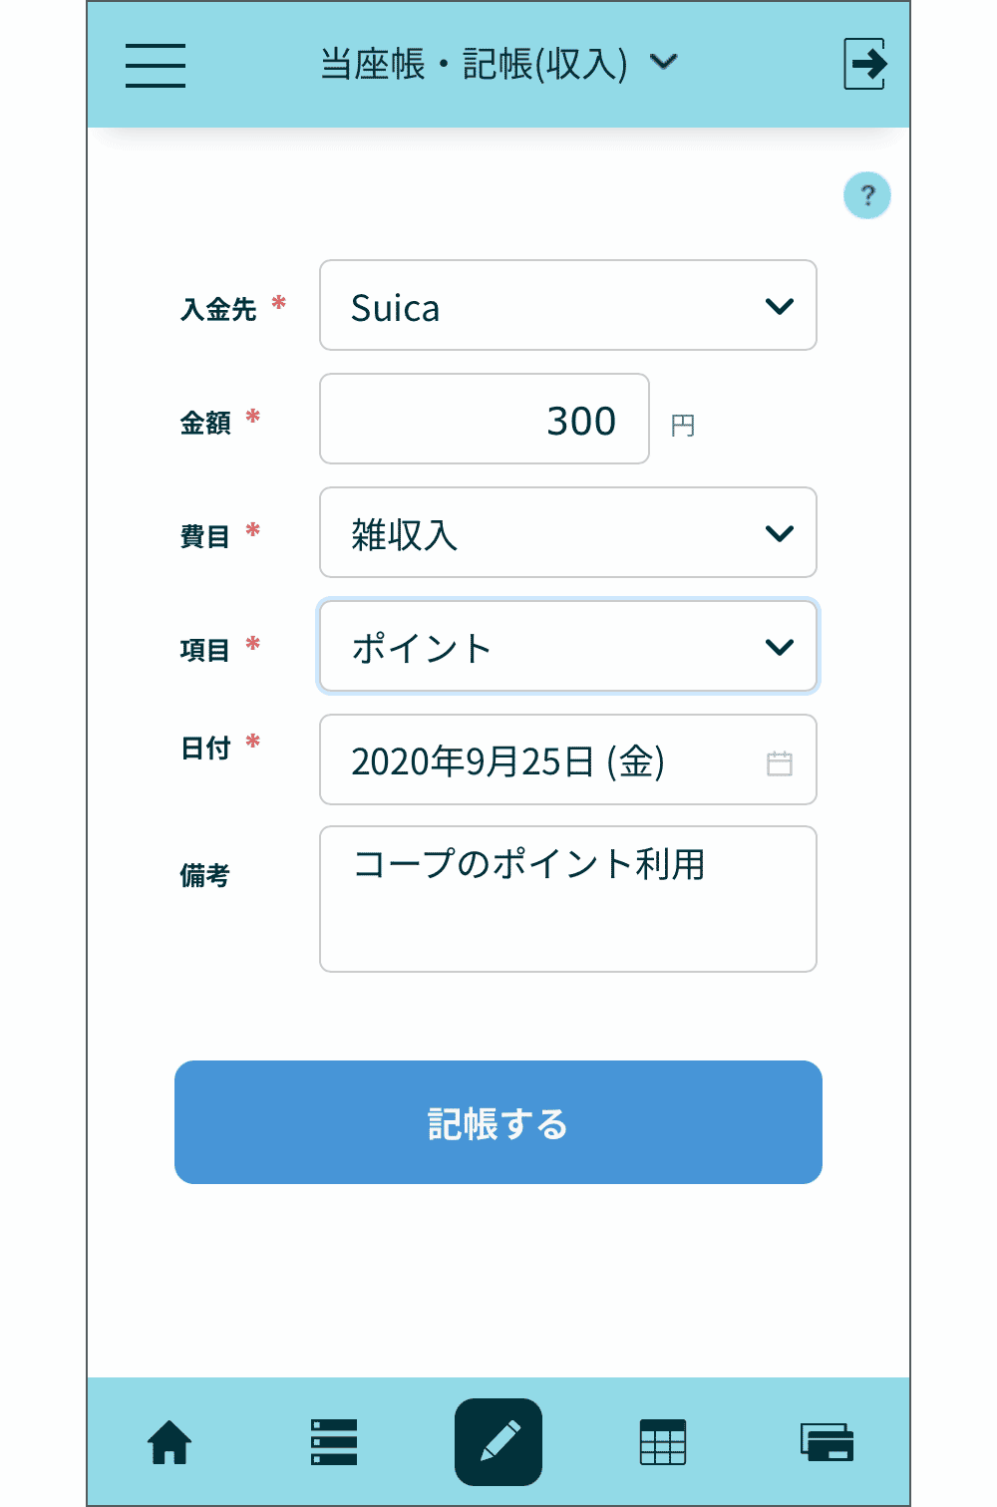997x1507 pixels.
Task: Open the 項目 ポイント dropdown
Action: point(568,647)
